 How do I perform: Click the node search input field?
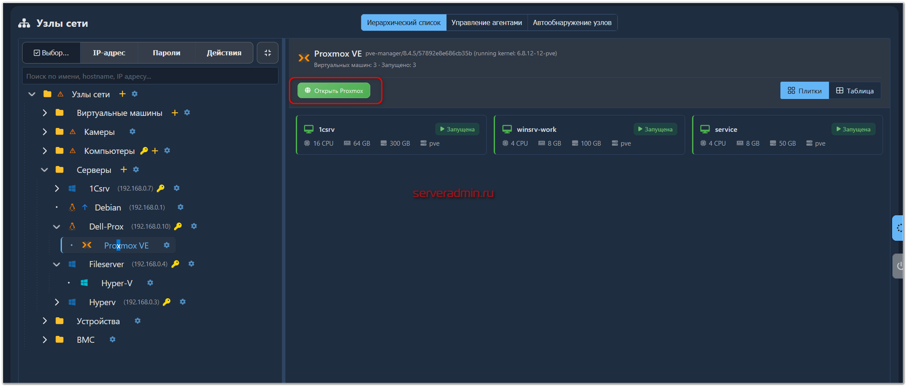150,76
